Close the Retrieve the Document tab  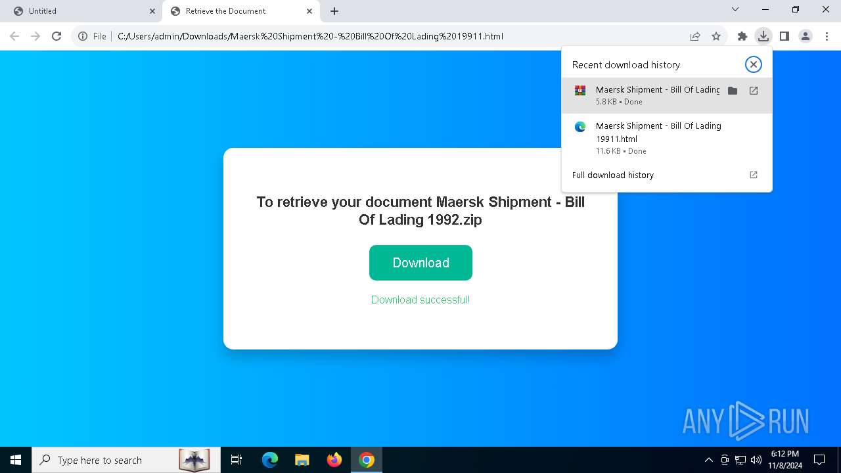[309, 11]
